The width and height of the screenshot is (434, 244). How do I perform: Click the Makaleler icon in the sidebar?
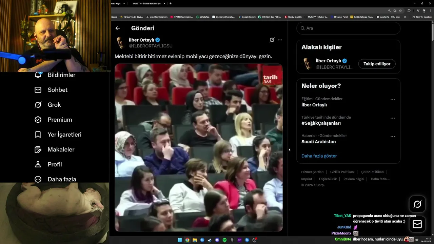(38, 149)
